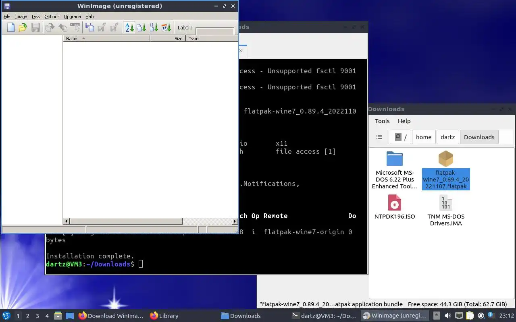
Task: Switch to workspace 1 on the taskbar
Action: (x=18, y=316)
